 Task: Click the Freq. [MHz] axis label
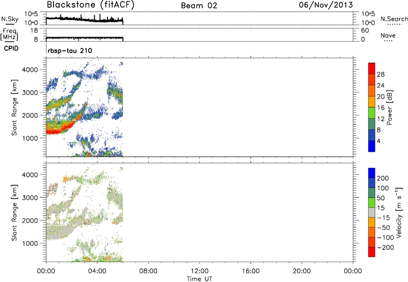point(9,34)
